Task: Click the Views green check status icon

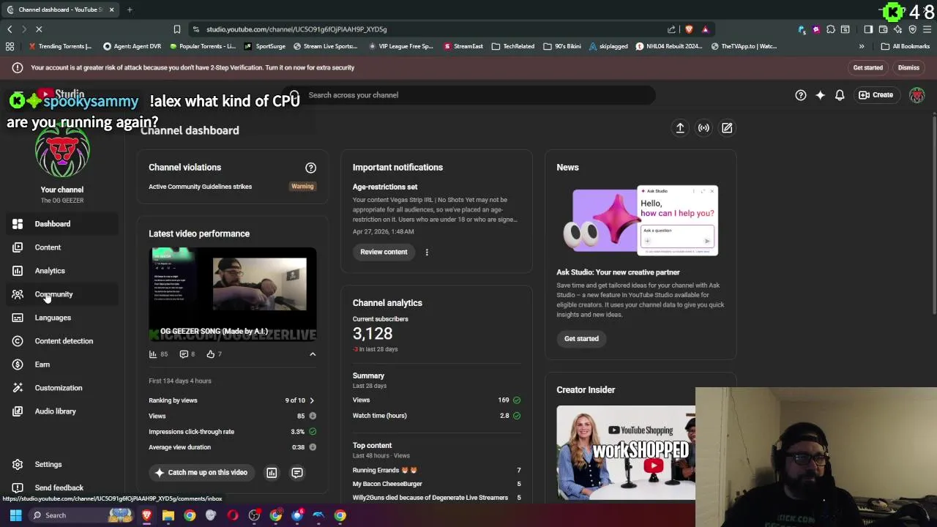Action: (517, 400)
